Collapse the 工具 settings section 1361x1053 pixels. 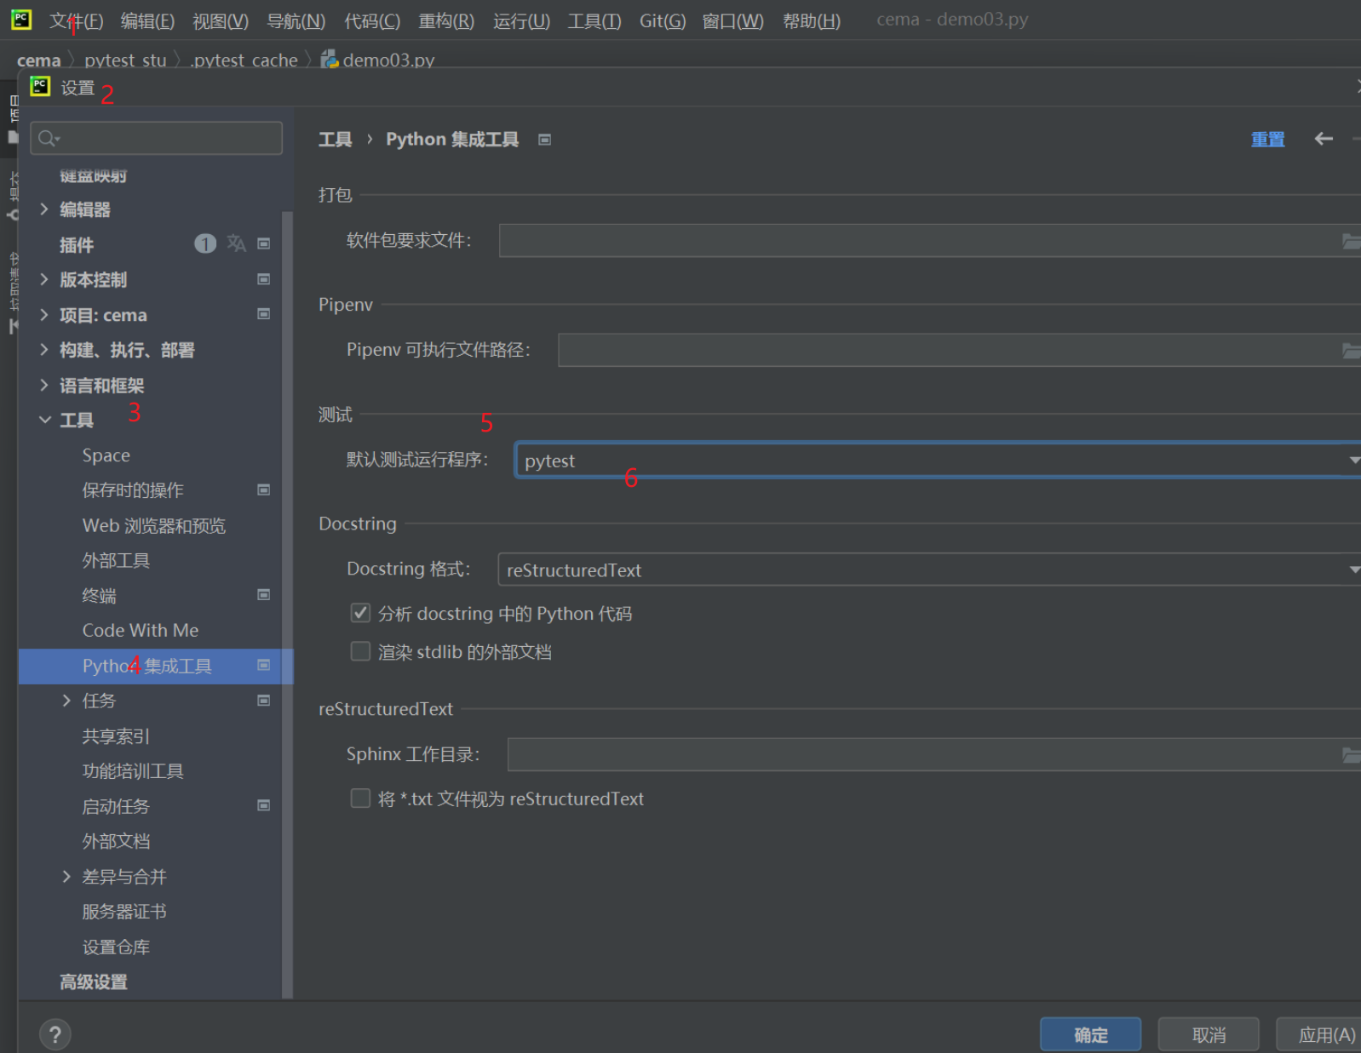[x=44, y=420]
